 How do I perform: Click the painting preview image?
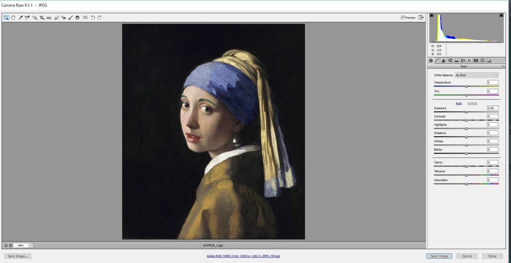[x=214, y=131]
